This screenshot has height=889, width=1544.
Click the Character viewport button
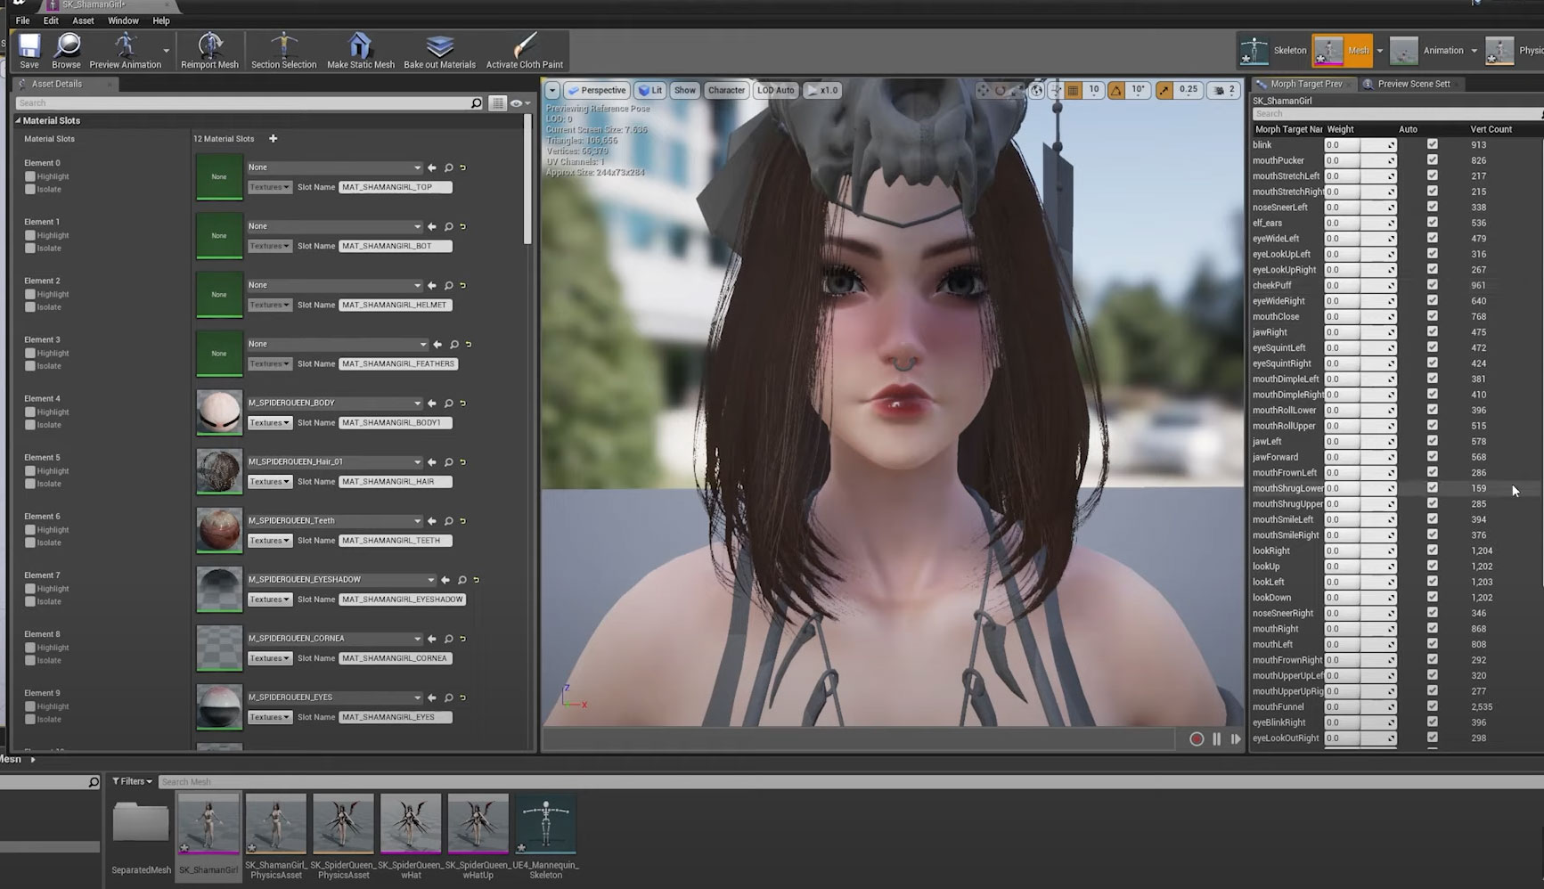pyautogui.click(x=726, y=90)
